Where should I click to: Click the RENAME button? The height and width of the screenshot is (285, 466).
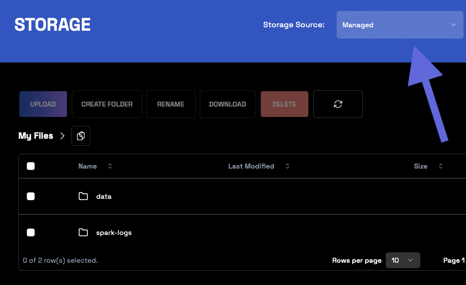[171, 104]
